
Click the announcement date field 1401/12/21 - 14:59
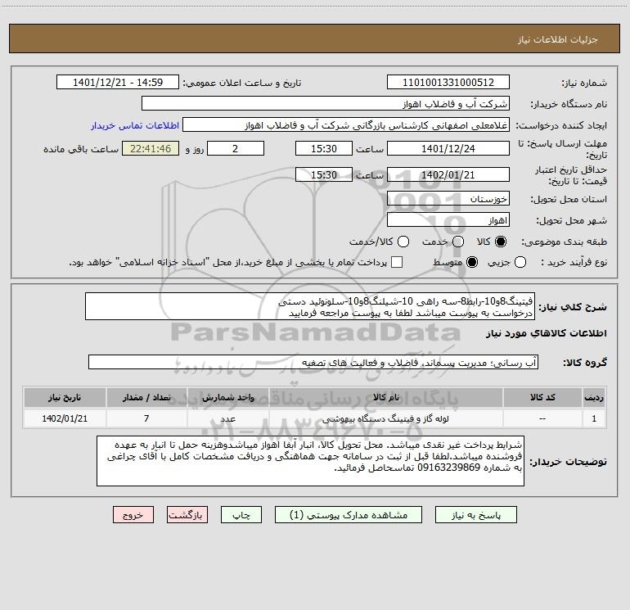point(118,83)
